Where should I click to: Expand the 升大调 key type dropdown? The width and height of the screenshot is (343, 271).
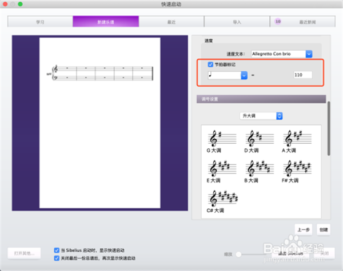pos(280,116)
